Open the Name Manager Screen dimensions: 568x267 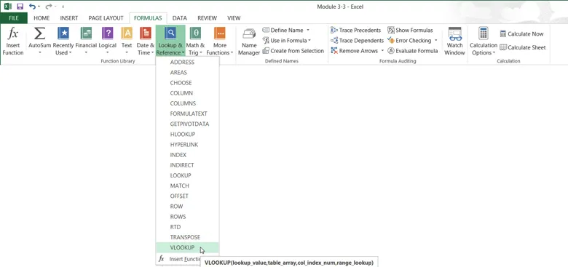point(249,41)
